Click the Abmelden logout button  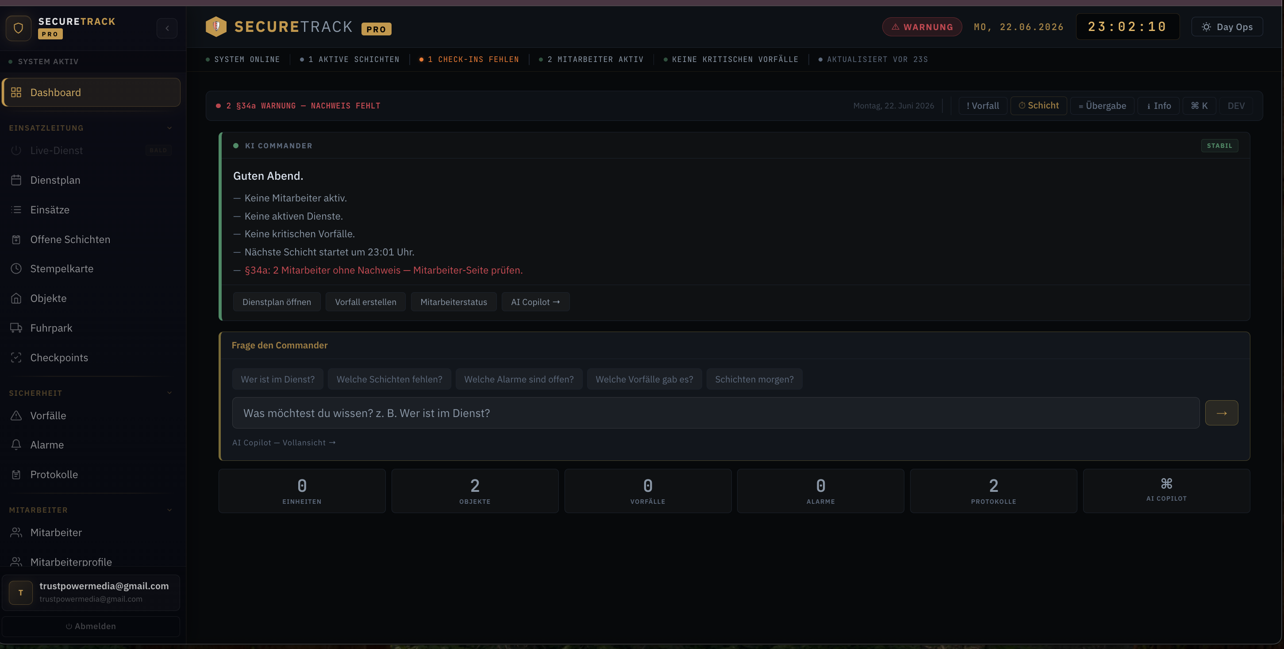click(x=91, y=626)
